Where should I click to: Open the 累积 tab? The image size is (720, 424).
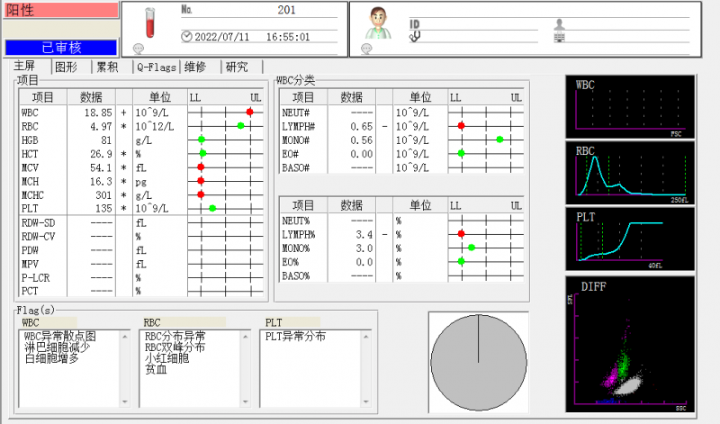(107, 67)
